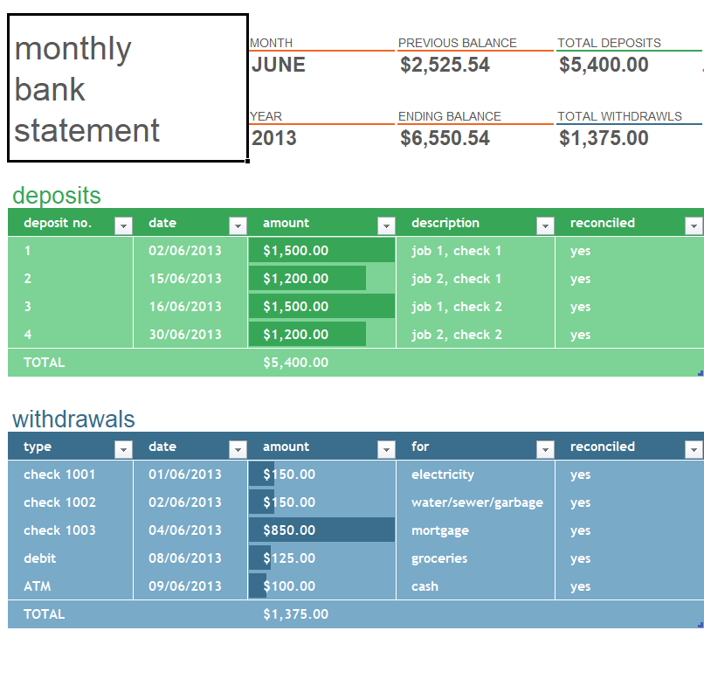Click the deposits total $5,400.00 cell
This screenshot has height=686, width=704.
pyautogui.click(x=296, y=363)
